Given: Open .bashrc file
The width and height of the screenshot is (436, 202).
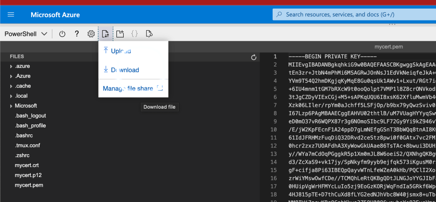Looking at the screenshot, I should 24,136.
